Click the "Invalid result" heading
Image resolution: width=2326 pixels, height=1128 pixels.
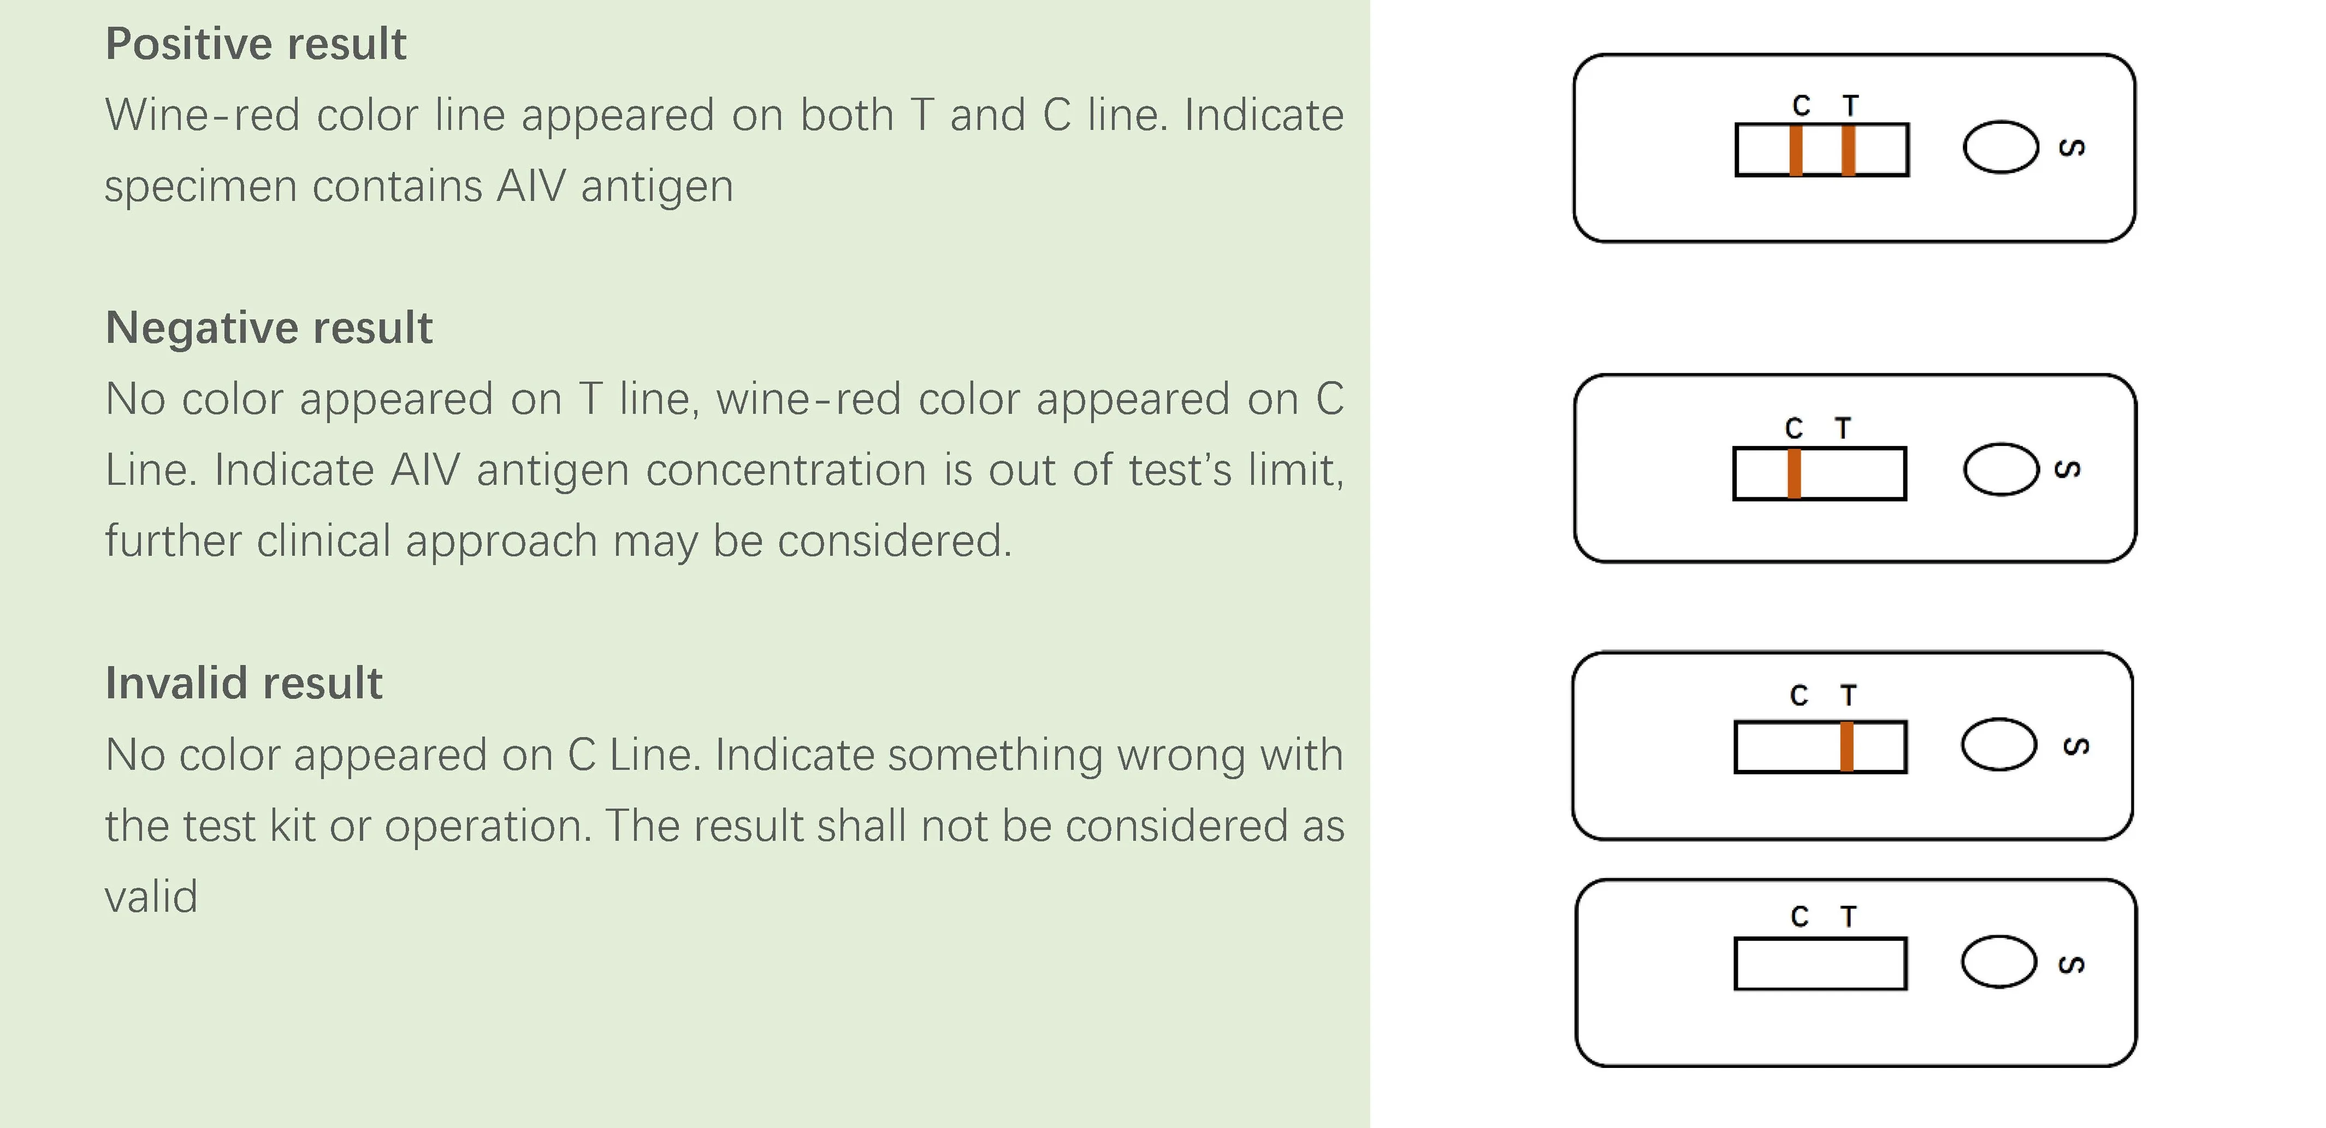(244, 683)
